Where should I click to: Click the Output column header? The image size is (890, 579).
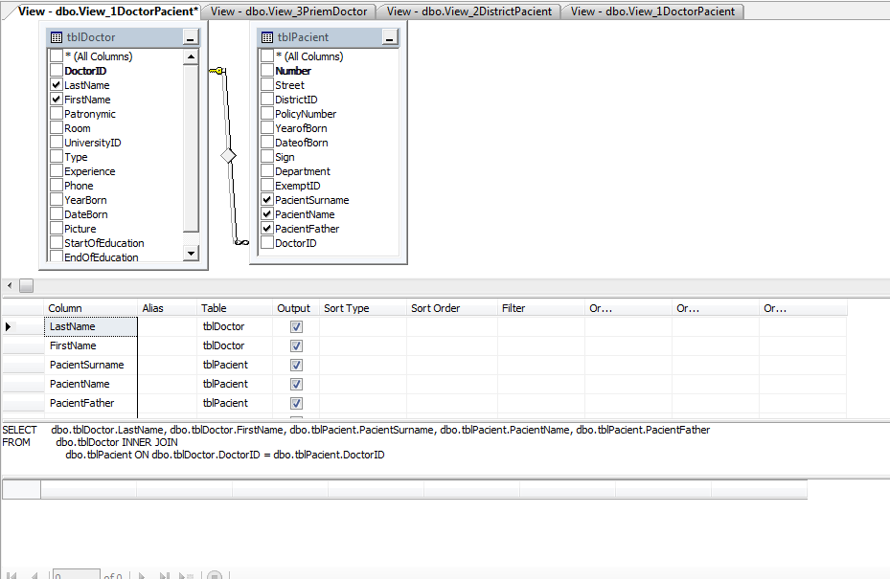coord(296,308)
